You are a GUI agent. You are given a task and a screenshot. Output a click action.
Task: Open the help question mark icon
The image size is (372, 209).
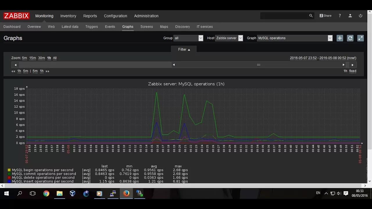[340, 16]
